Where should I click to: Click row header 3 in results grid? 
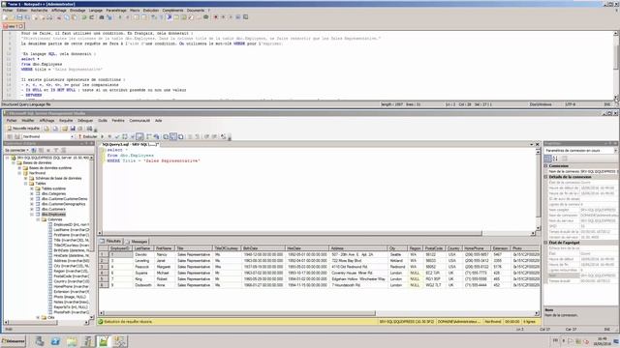104,267
